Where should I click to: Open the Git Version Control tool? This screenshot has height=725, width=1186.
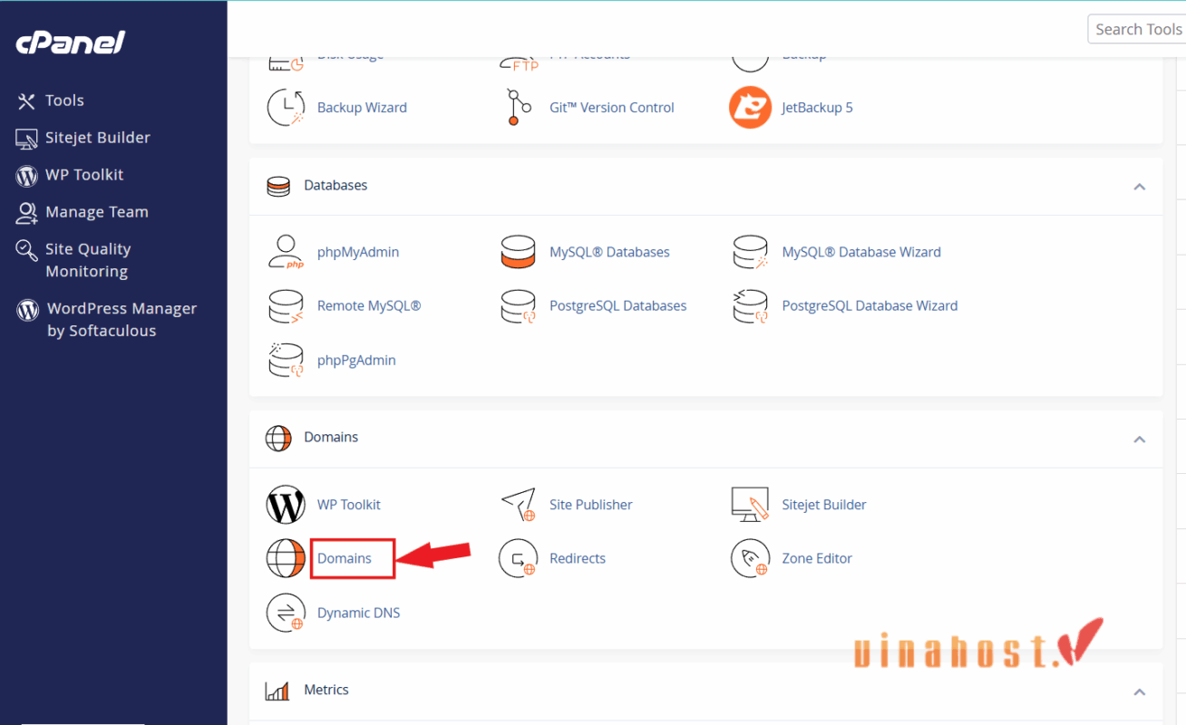[611, 107]
